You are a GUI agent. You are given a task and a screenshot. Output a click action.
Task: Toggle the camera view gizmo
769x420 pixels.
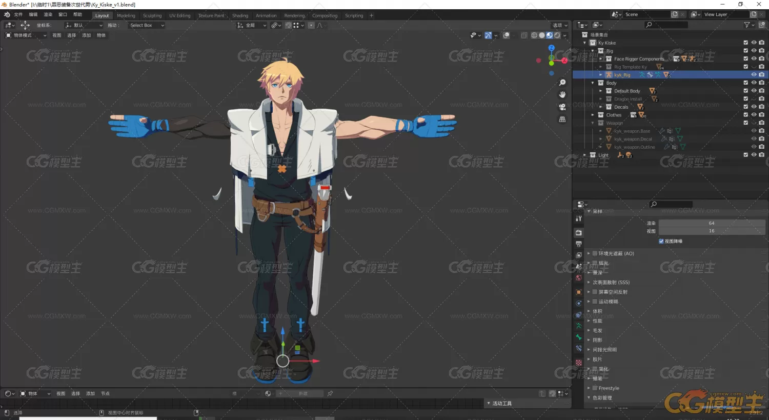(562, 107)
